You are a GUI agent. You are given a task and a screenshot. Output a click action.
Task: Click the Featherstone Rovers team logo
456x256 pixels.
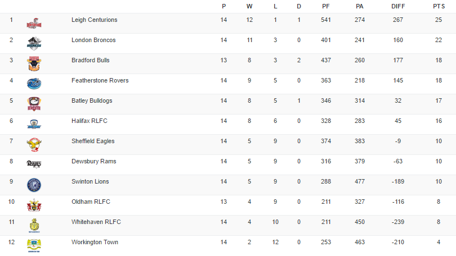pyautogui.click(x=34, y=84)
